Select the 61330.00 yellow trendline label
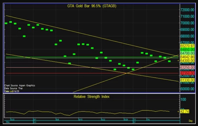The height and width of the screenshot is (126, 198). point(187,80)
